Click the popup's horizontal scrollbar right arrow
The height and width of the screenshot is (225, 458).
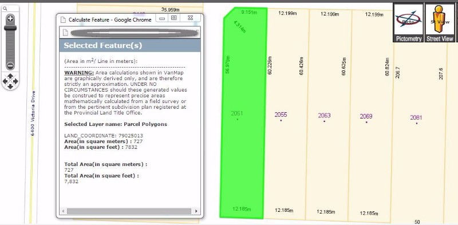[x=196, y=211]
